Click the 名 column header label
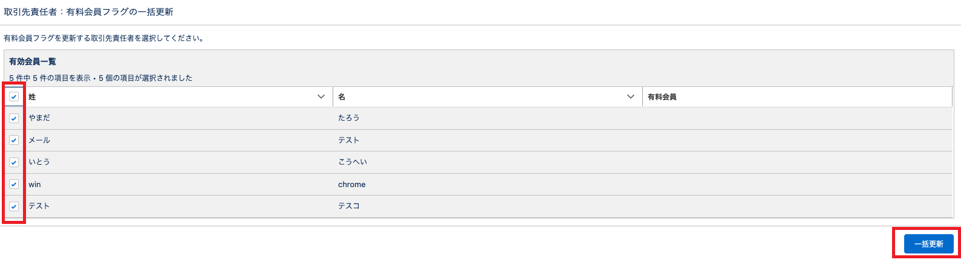The image size is (961, 274). tap(342, 97)
